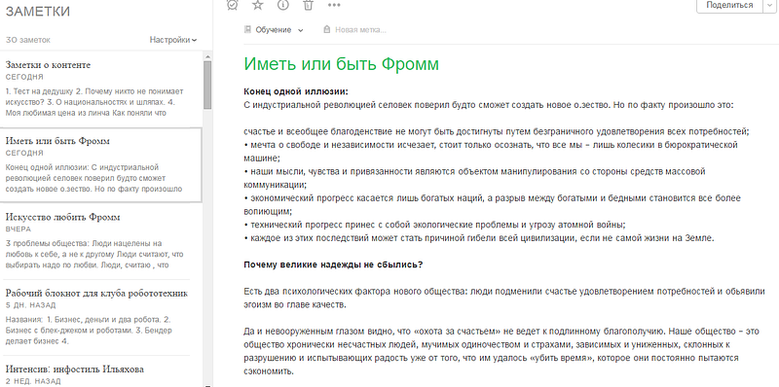This screenshot has height=387, width=779.
Task: Click bullet line экономический прогресс касается
Action: 493,204
